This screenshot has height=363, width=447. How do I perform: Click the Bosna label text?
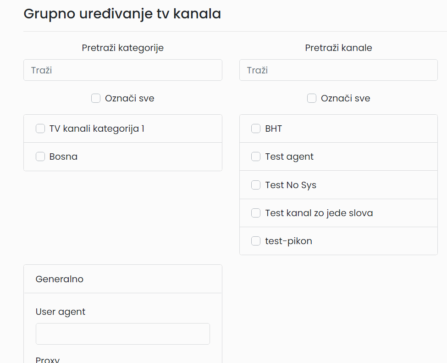click(63, 156)
